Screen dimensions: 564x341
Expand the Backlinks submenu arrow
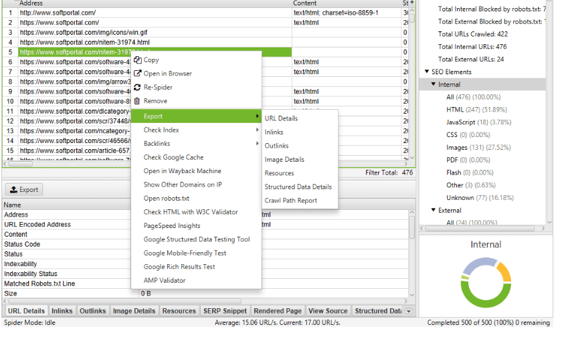tap(257, 143)
